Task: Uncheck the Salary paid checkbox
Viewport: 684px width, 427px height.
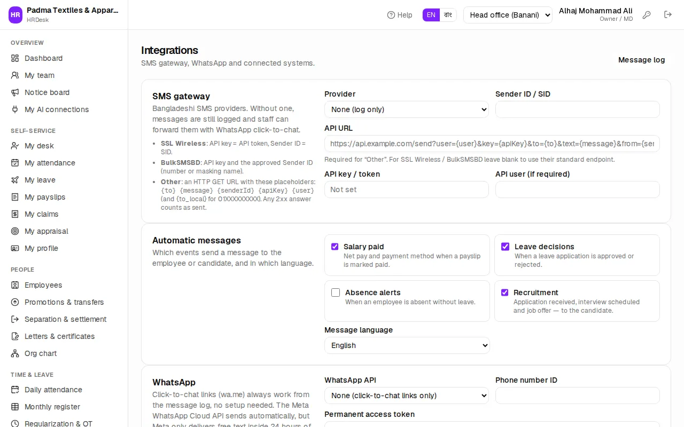Action: [x=335, y=247]
